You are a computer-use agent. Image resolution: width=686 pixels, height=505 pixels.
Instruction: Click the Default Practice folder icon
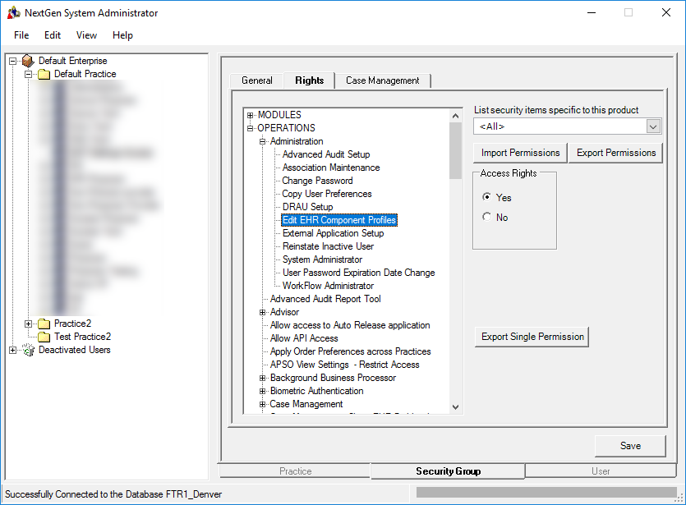click(44, 75)
